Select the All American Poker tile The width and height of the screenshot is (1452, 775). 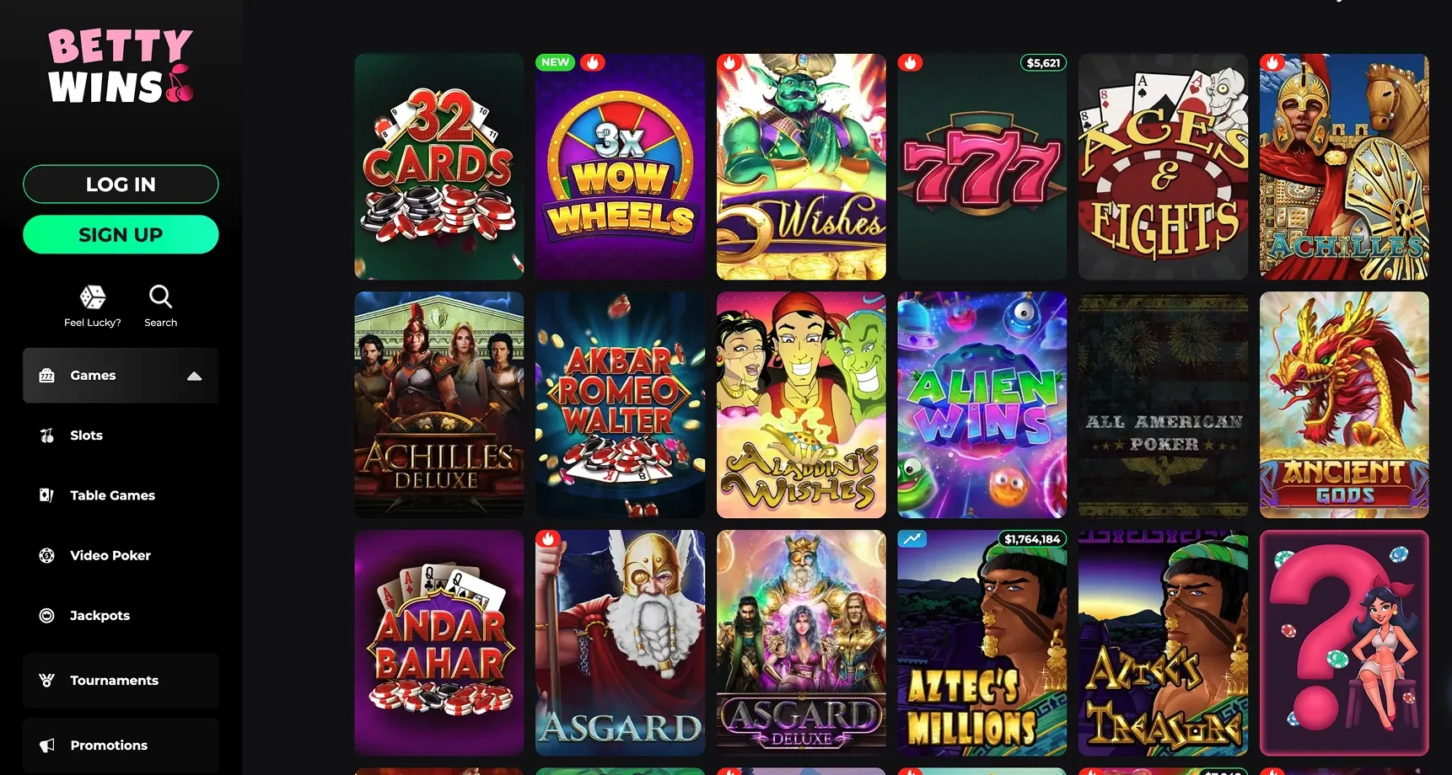(x=1164, y=405)
